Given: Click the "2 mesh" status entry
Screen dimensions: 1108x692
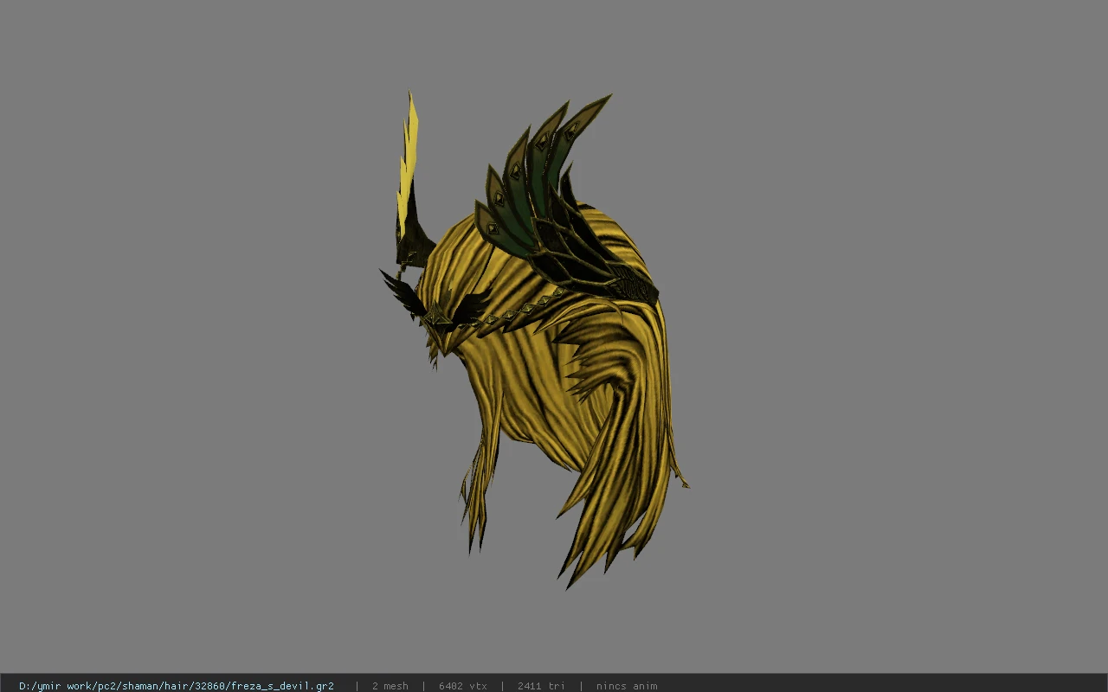Looking at the screenshot, I should click(390, 686).
